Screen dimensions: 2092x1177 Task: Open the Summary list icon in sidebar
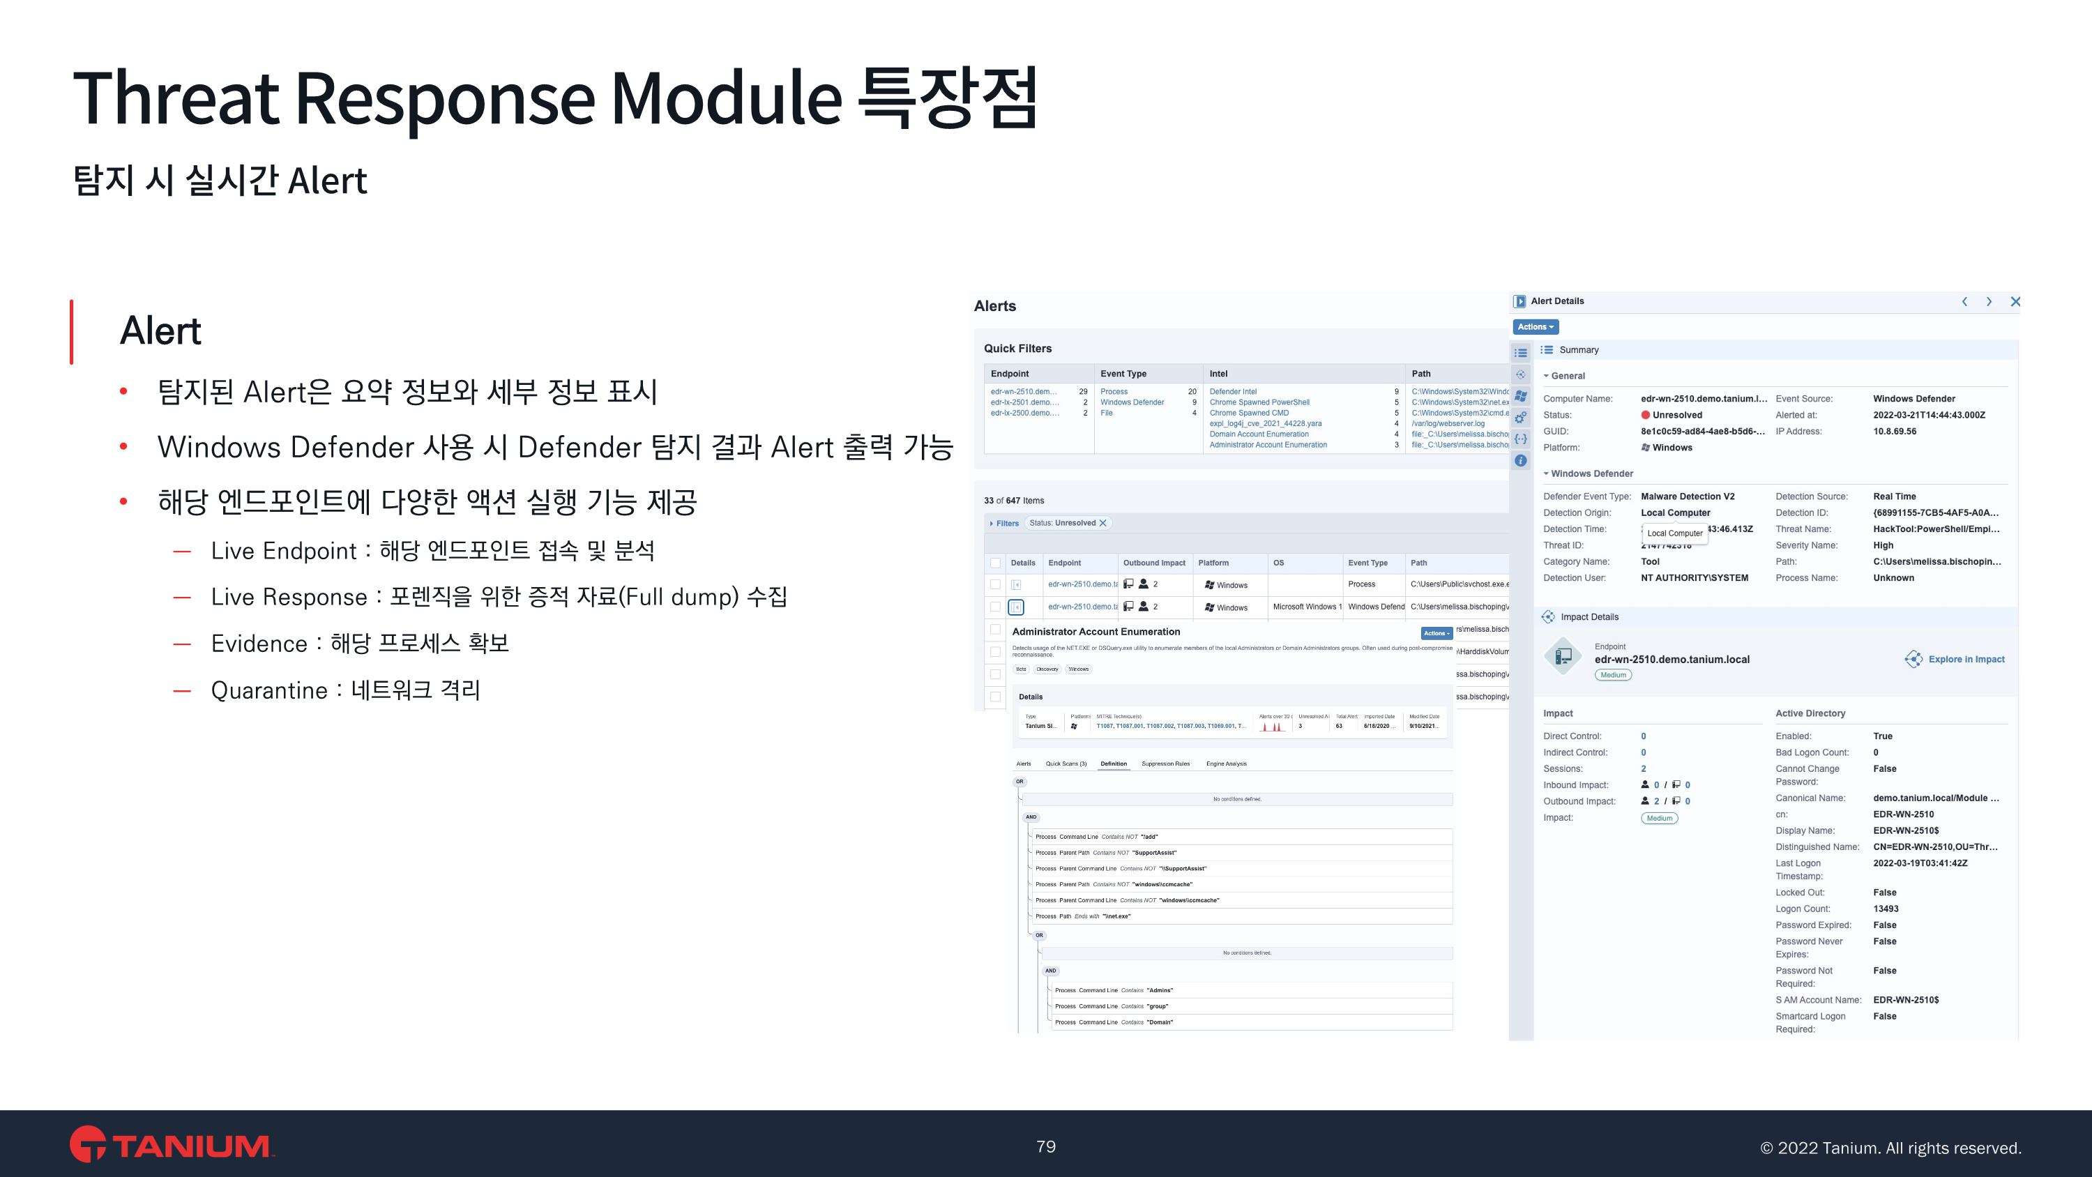pyautogui.click(x=1521, y=353)
